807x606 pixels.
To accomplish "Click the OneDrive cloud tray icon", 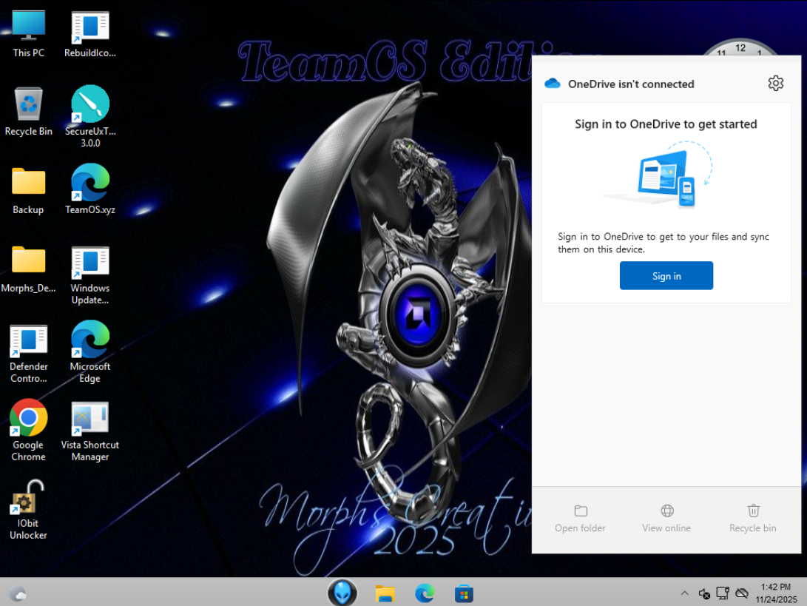I will tap(742, 593).
